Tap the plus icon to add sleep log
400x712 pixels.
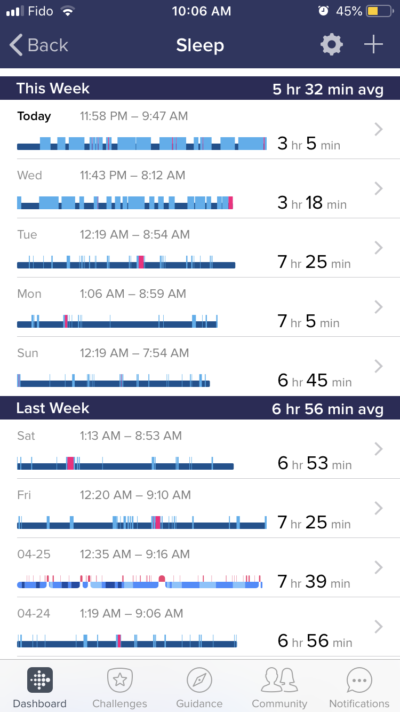tap(373, 45)
